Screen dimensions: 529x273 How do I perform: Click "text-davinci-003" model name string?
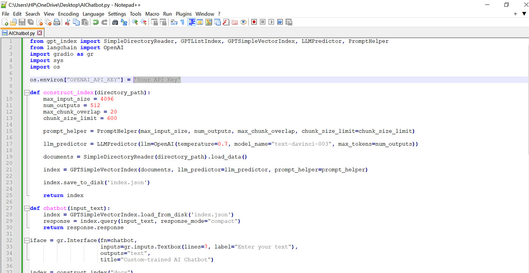point(301,144)
